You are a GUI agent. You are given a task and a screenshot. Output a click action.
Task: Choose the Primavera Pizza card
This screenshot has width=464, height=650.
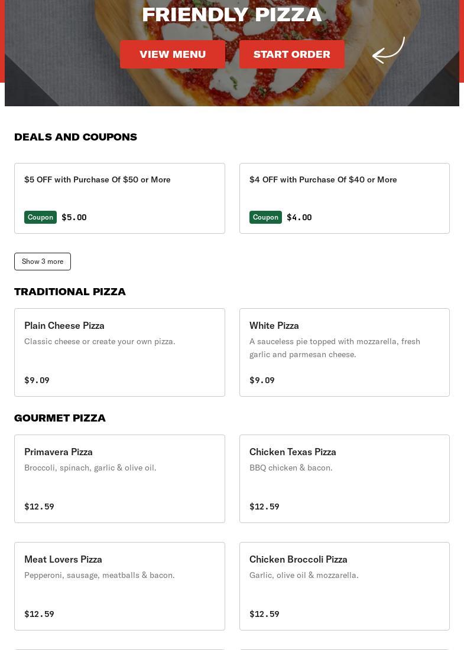[x=119, y=479]
